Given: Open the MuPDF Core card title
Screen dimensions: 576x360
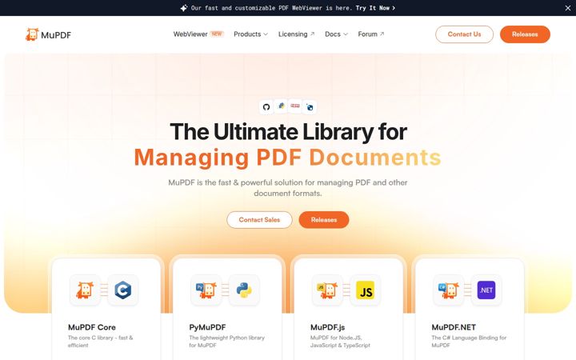Looking at the screenshot, I should [x=92, y=327].
